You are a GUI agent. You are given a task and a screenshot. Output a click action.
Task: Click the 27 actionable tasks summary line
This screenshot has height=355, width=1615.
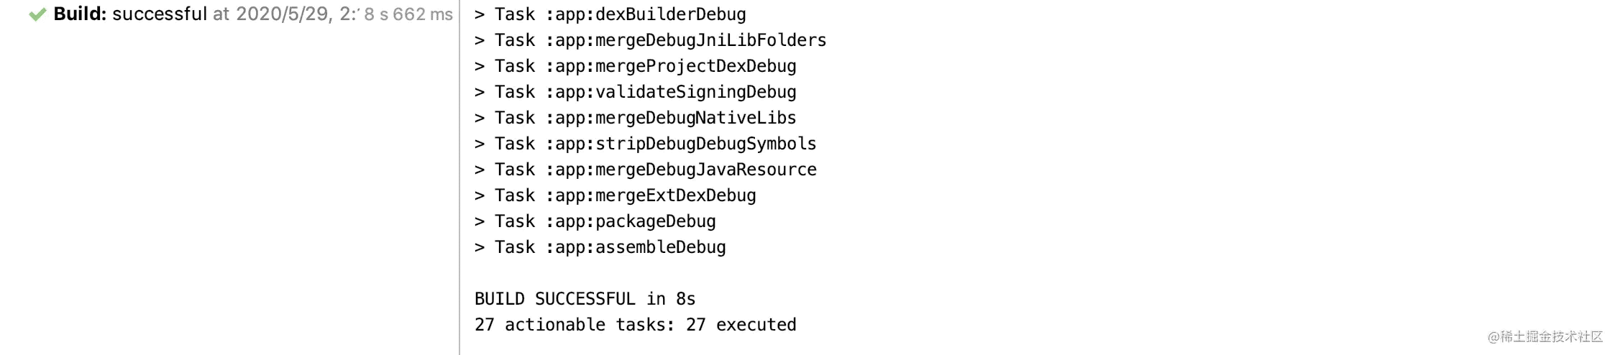(x=635, y=325)
